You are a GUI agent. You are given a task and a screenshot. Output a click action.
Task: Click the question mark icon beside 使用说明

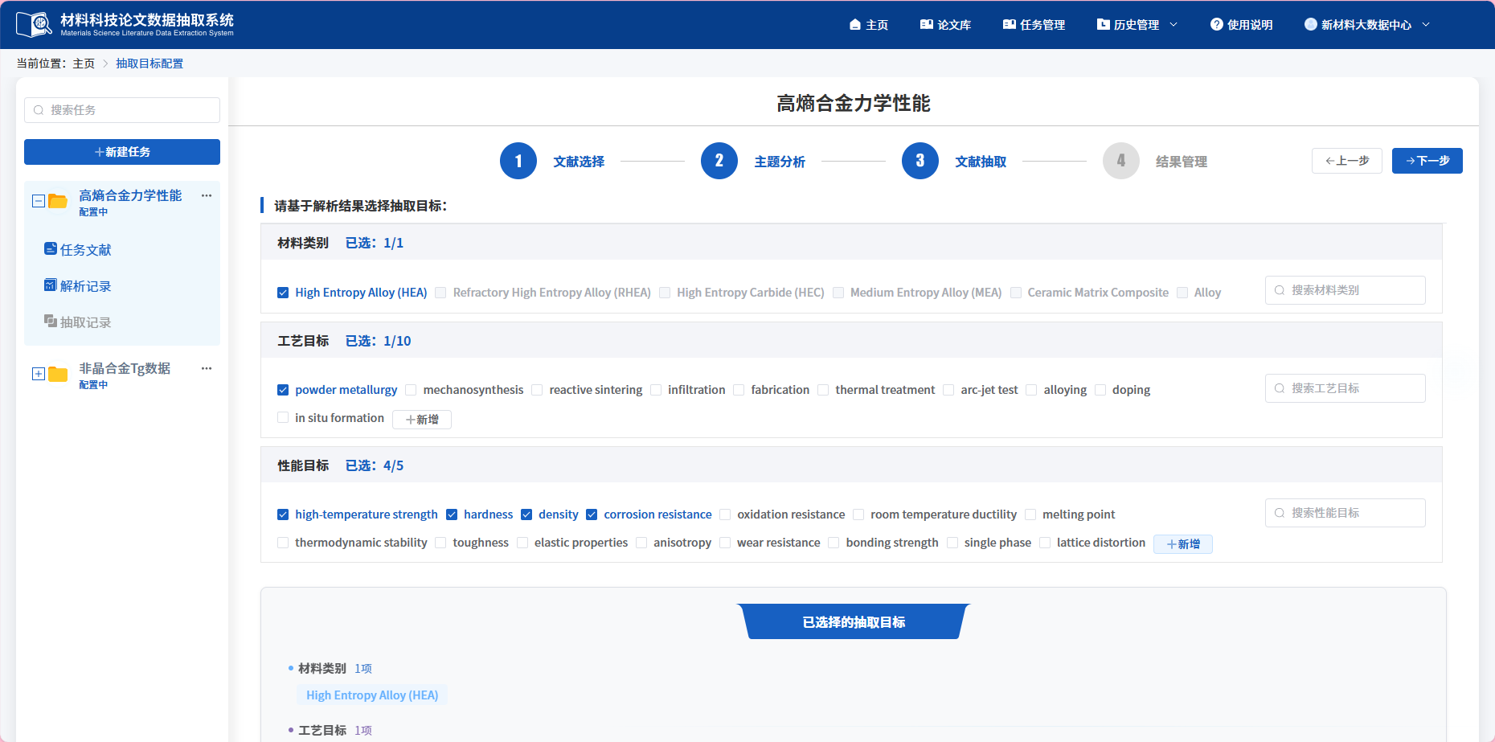point(1215,24)
